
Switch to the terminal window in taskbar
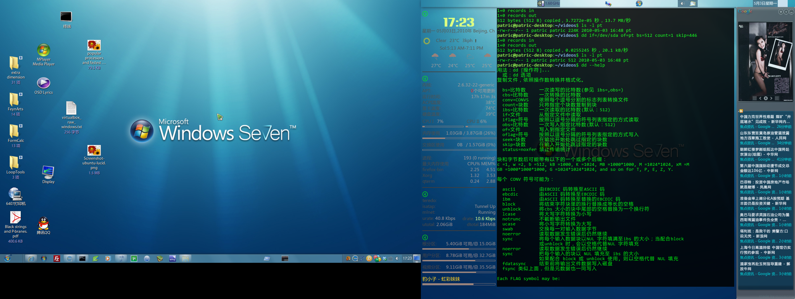82,259
